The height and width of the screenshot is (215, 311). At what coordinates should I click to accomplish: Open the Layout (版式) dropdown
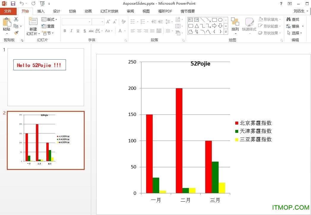pyautogui.click(x=50, y=19)
